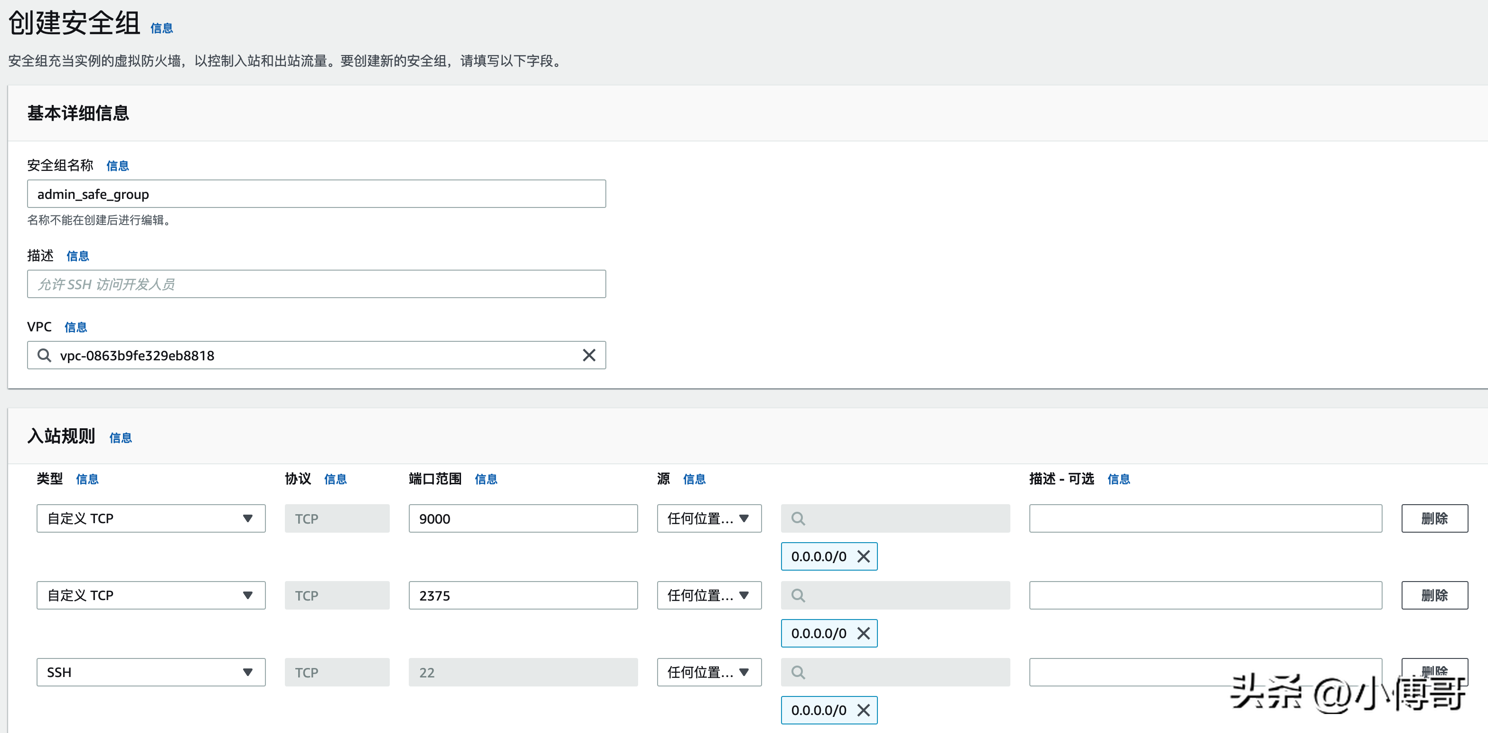The image size is (1488, 733).
Task: Open type dropdown for port 9000 rule
Action: (151, 518)
